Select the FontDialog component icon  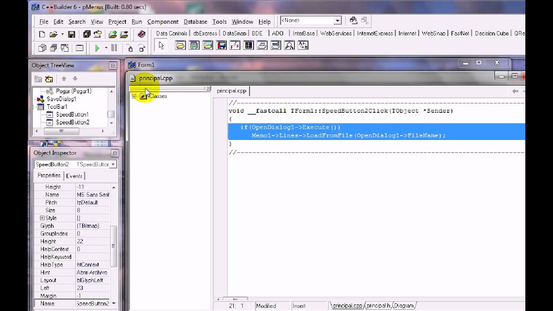[235, 45]
